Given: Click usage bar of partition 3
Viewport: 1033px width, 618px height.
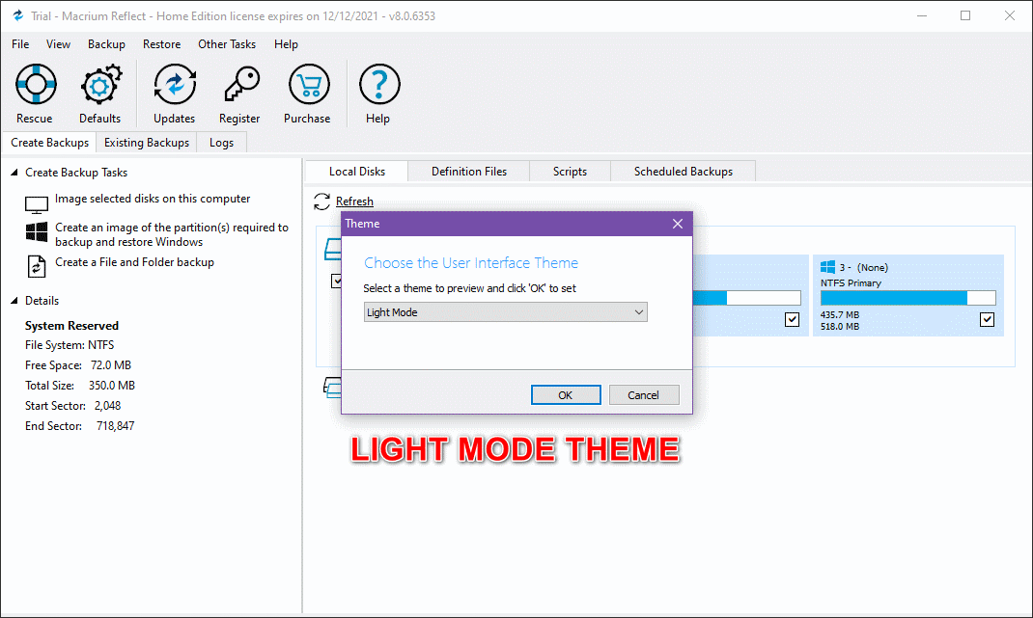Looking at the screenshot, I should [x=907, y=298].
